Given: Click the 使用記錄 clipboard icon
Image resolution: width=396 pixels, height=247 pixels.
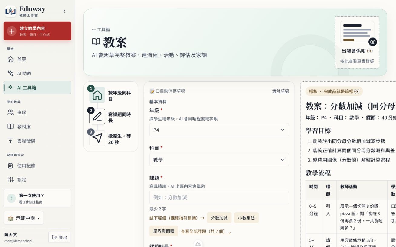Looking at the screenshot, I should point(11,165).
